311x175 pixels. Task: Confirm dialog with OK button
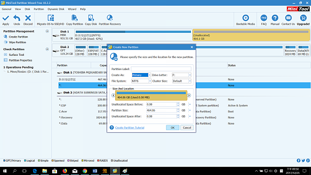[x=172, y=127]
